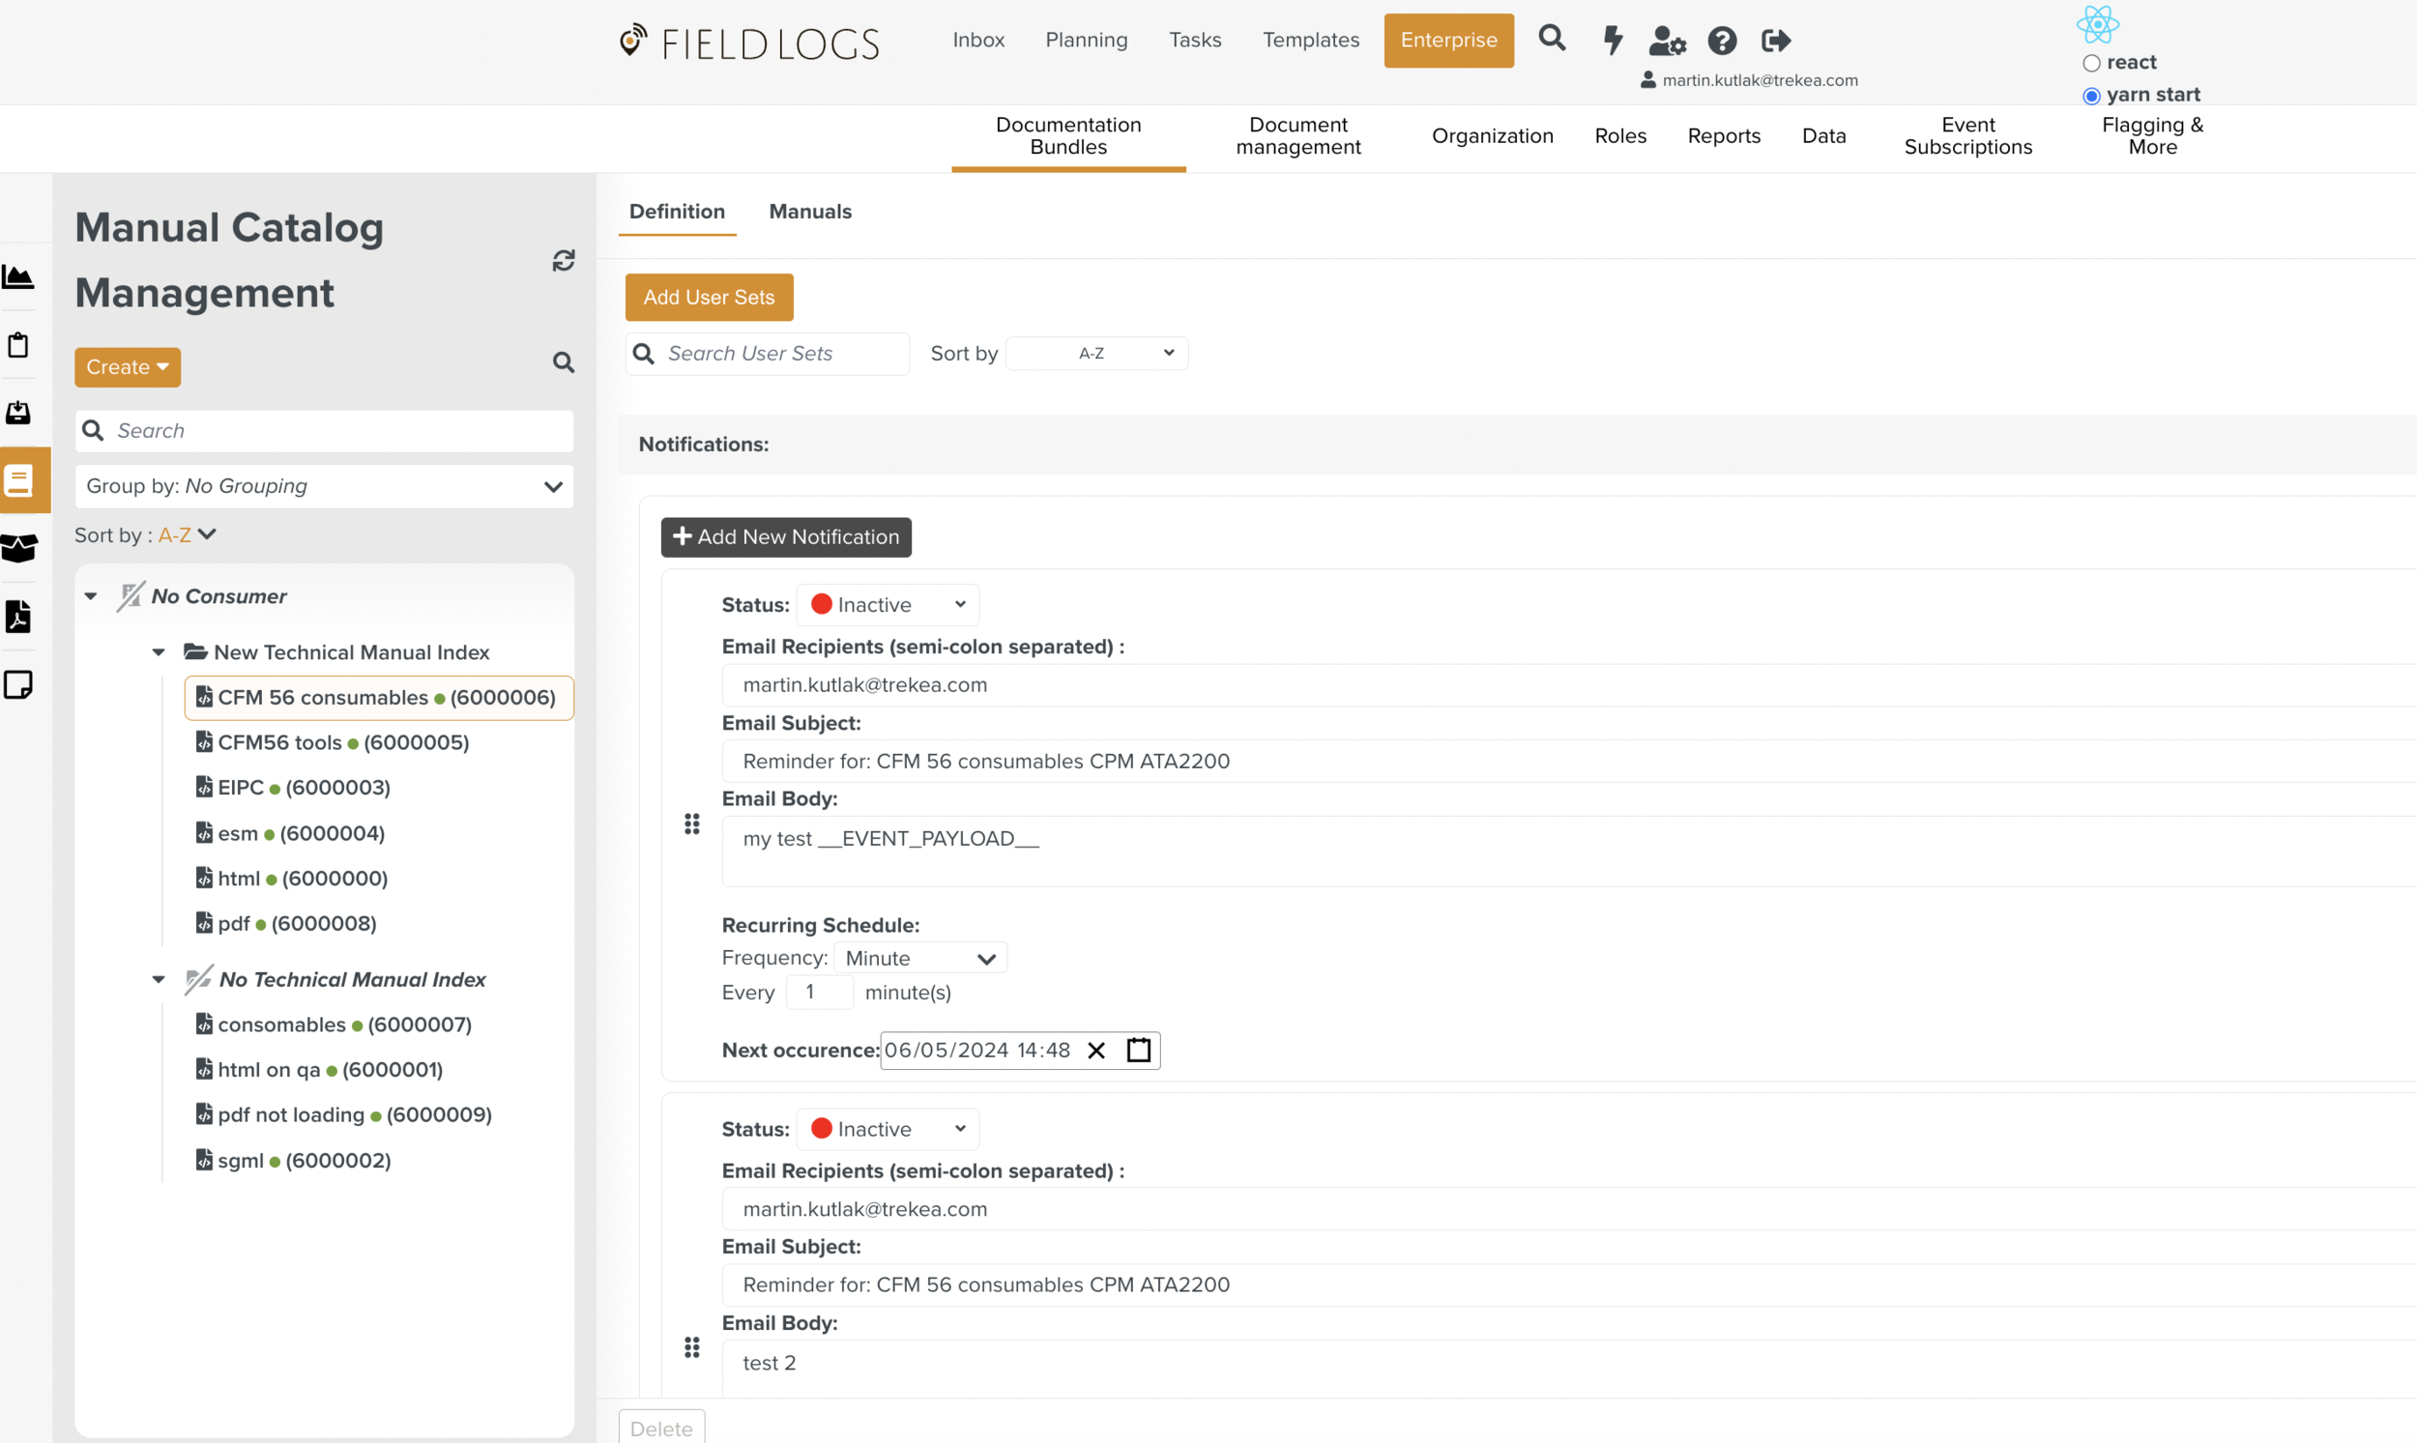Click the search magnifier in top navigation
2417x1443 pixels.
tap(1552, 39)
